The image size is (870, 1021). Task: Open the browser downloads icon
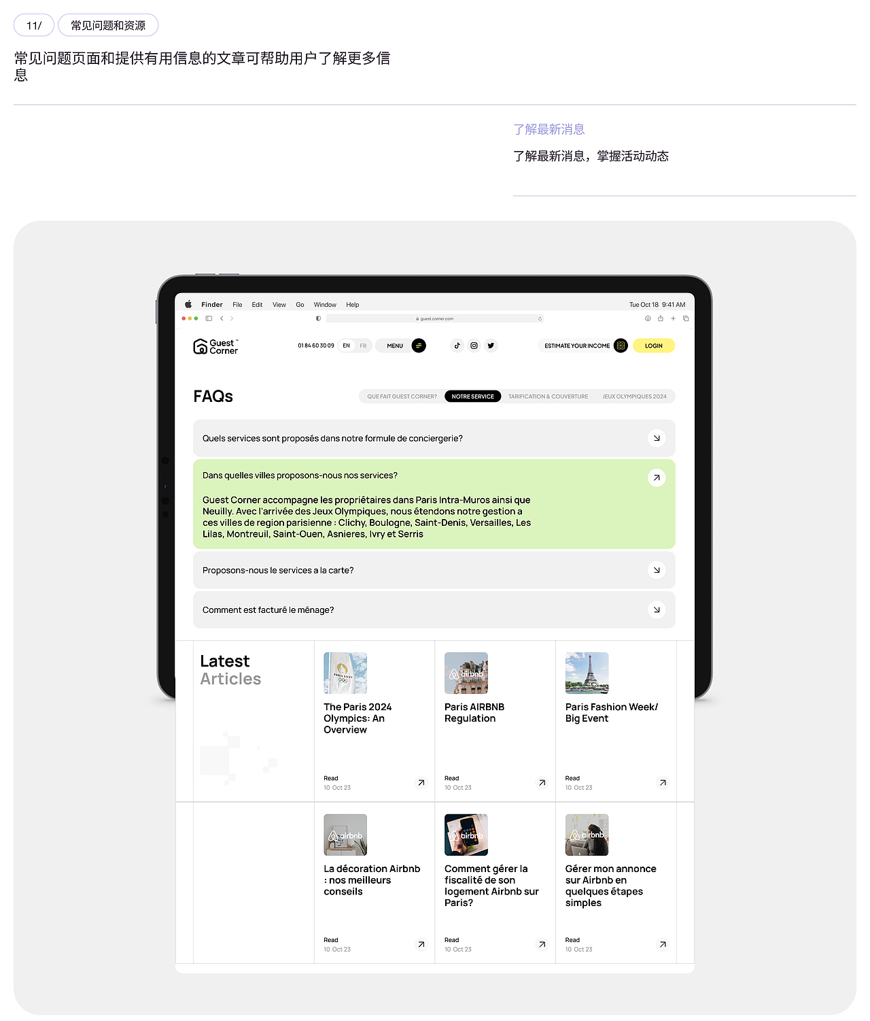pyautogui.click(x=648, y=318)
